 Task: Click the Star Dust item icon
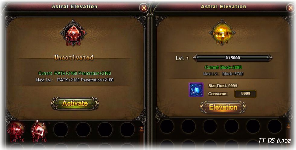(196, 90)
